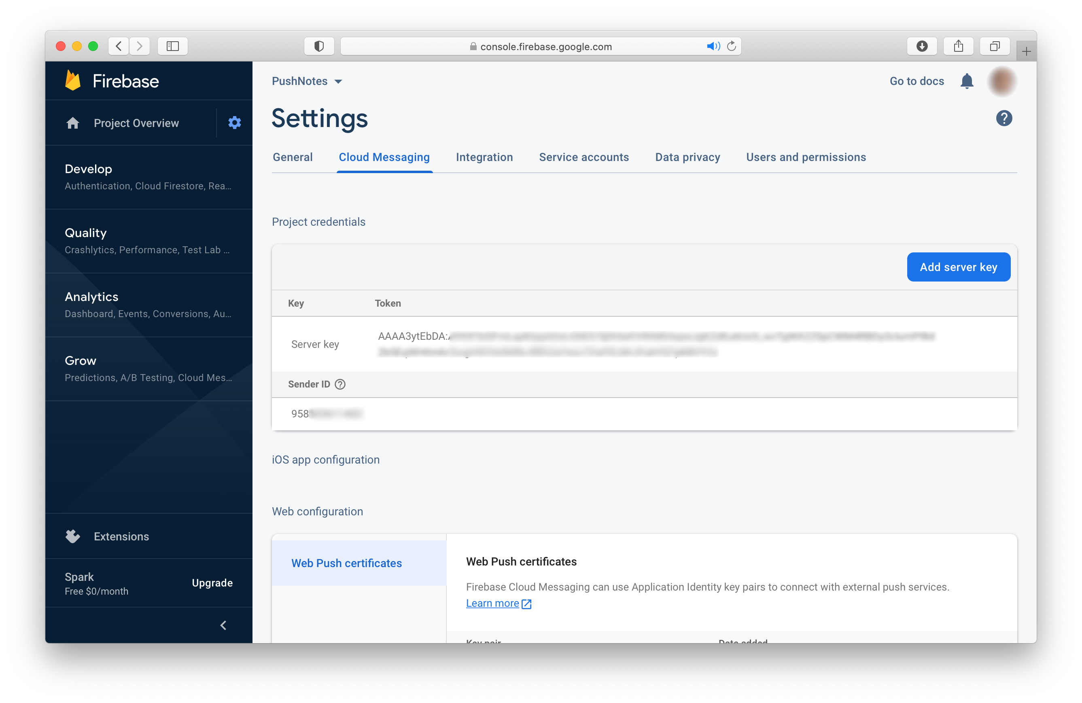Screen dimensions: 1082x703
Task: Click Go to docs link
Action: pos(917,81)
